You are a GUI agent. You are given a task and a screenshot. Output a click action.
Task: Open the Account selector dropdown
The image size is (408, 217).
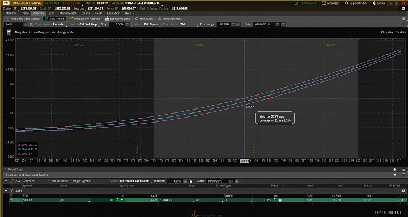[x=138, y=3]
